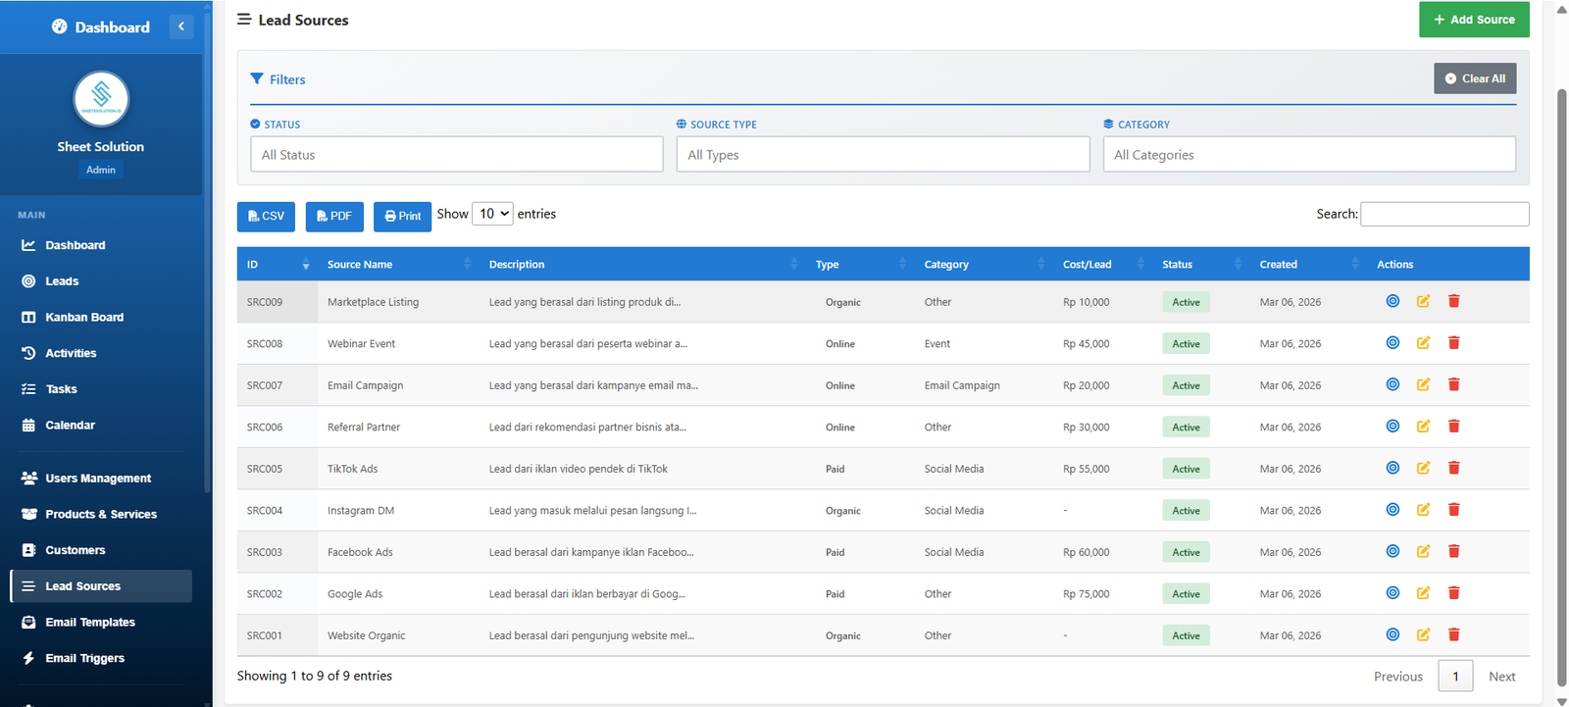Click the page scrollbar on the right edge

[x=1562, y=387]
